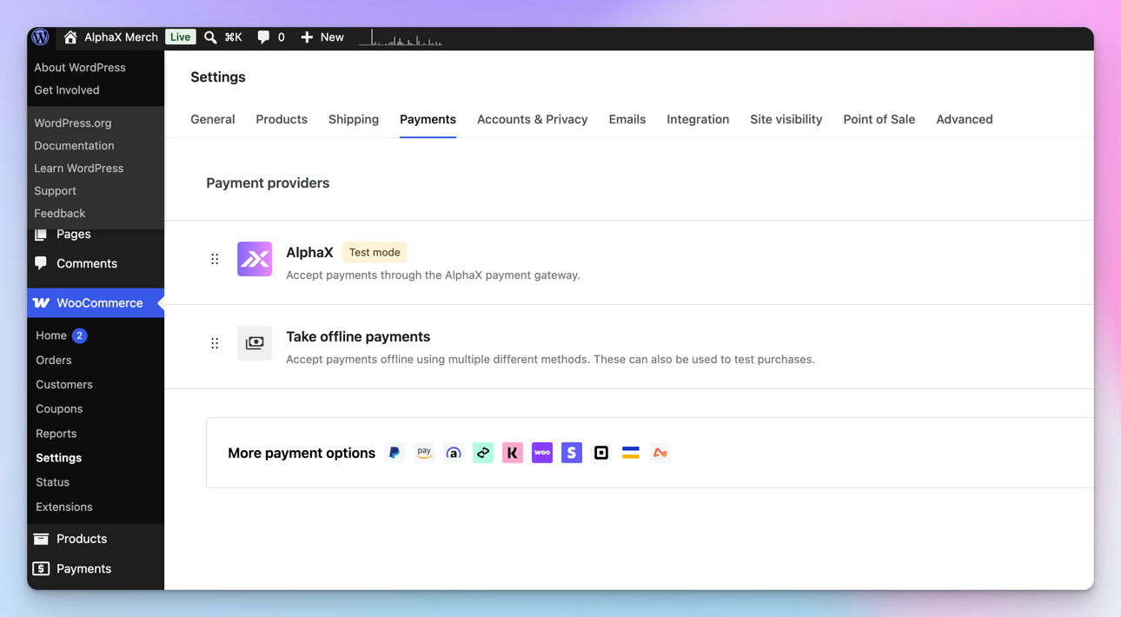The height and width of the screenshot is (617, 1121).
Task: Click the Home notification count badge
Action: point(79,335)
